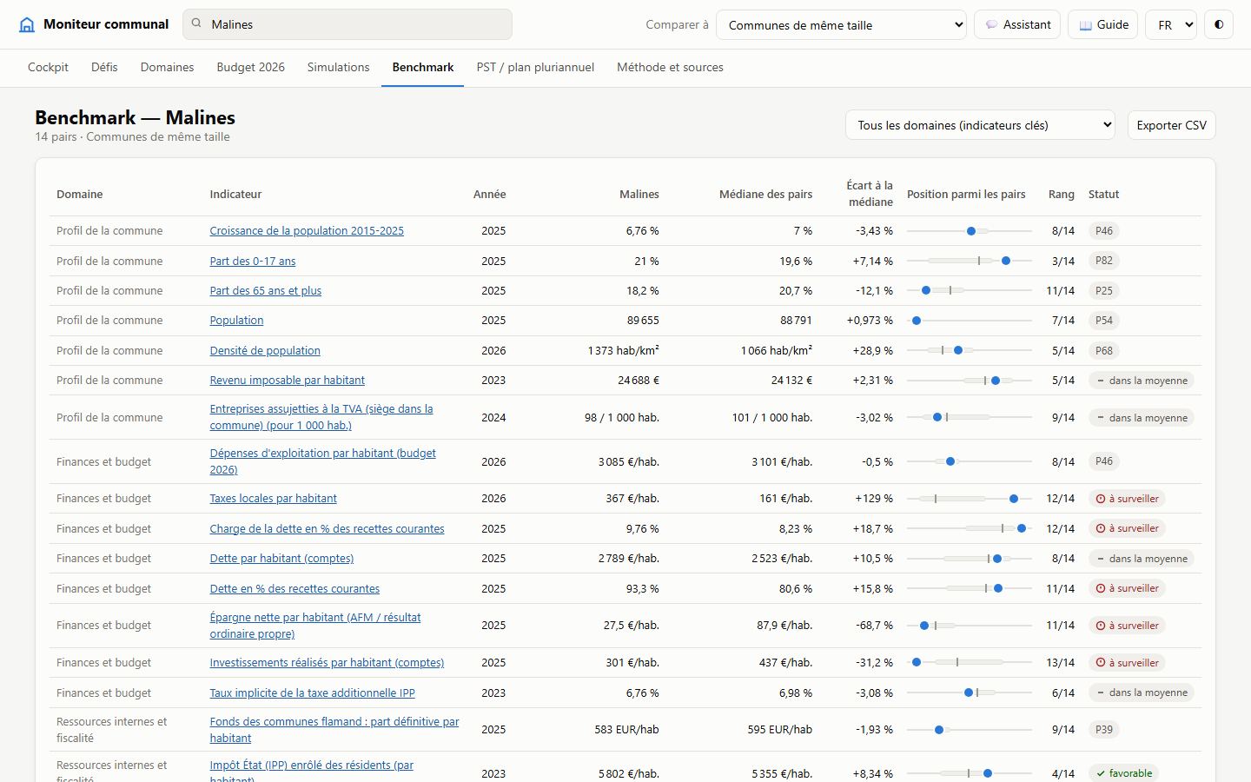The width and height of the screenshot is (1251, 782).
Task: Open the Méthode et sources tab
Action: [x=670, y=67]
